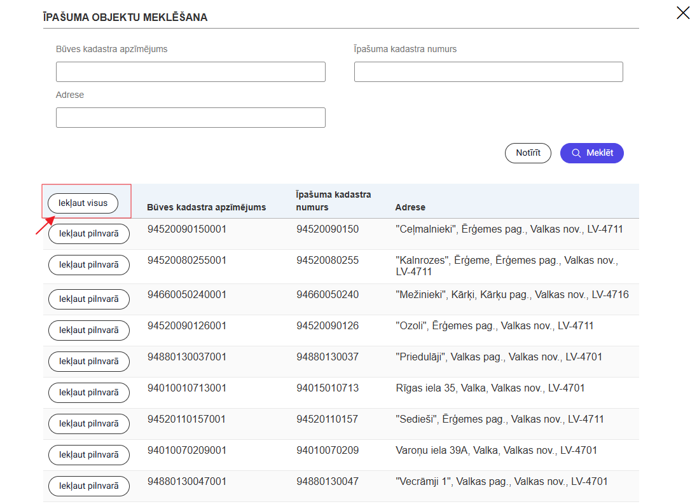Click into the Adrese text field
Viewport: 697px width, 504px height.
click(191, 118)
